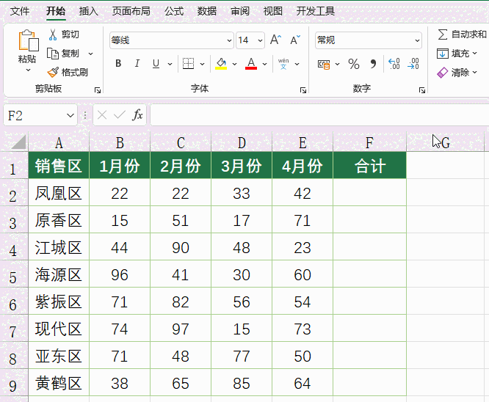Select the 3月份 header cell
489x402 pixels.
click(242, 166)
